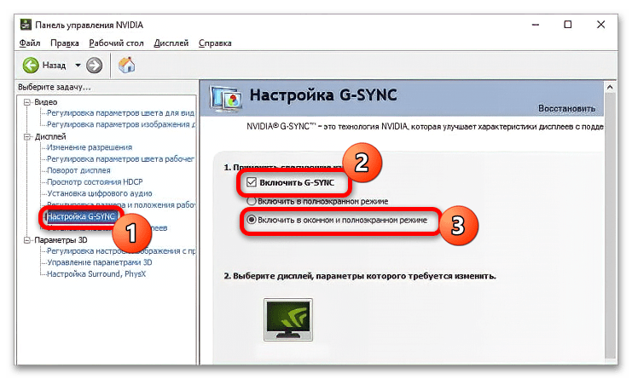The height and width of the screenshot is (379, 632).
Task: Click the Параметры 3D category label
Action: tap(61, 240)
